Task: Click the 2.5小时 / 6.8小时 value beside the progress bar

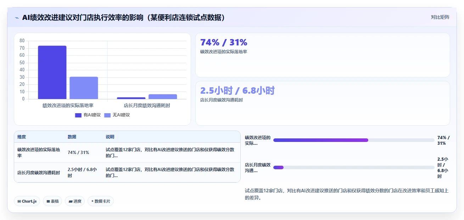Action: (x=443, y=168)
